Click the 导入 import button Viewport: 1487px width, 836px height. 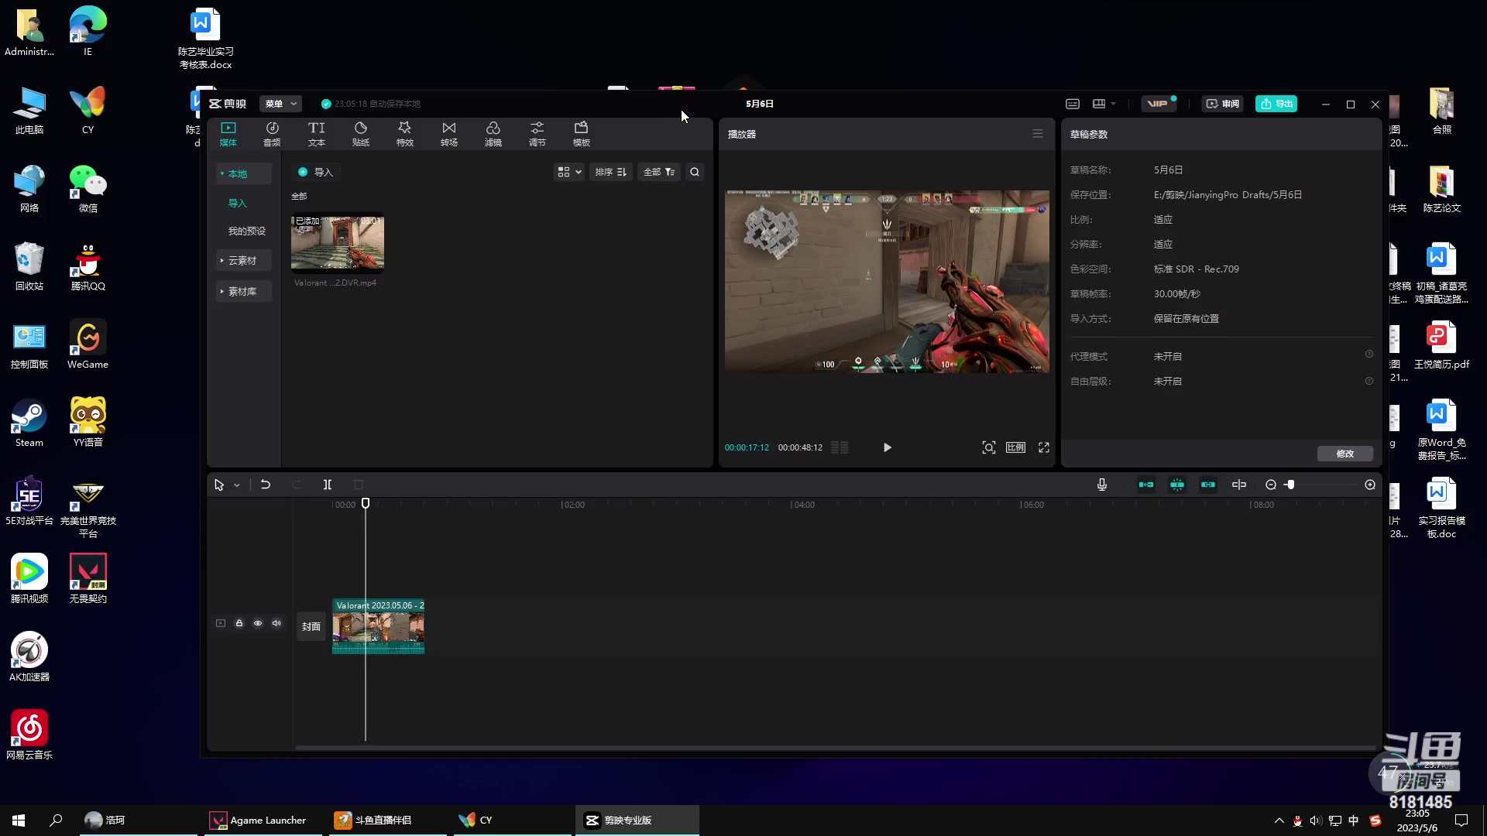[316, 172]
